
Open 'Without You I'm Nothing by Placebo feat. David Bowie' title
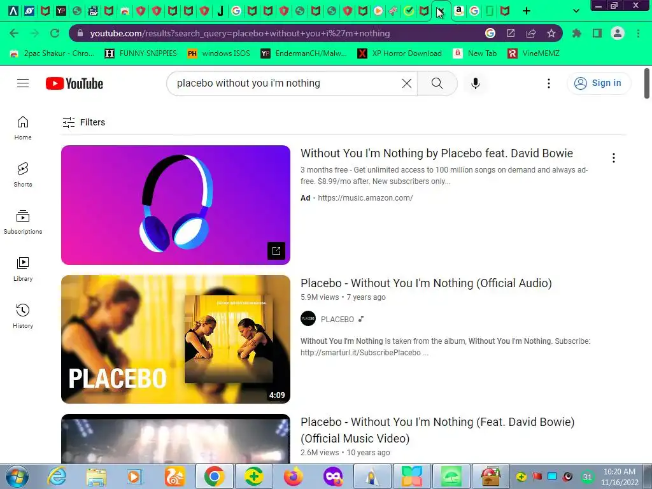[x=437, y=153]
